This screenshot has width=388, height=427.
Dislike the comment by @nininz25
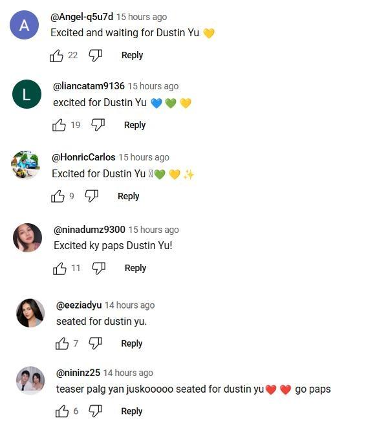pyautogui.click(x=95, y=411)
